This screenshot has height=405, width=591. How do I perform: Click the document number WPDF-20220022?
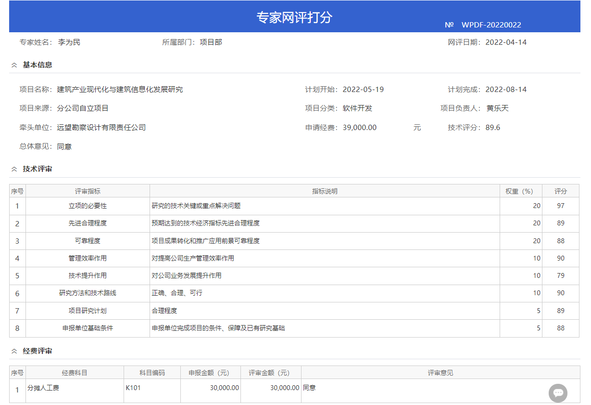491,25
